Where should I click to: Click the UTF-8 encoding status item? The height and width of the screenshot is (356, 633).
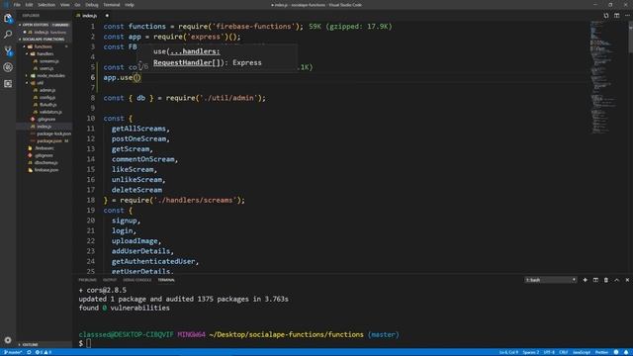549,352
